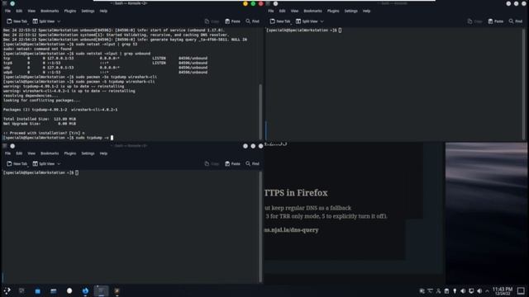Open File menu in bottom-left Konsole

tap(7, 153)
